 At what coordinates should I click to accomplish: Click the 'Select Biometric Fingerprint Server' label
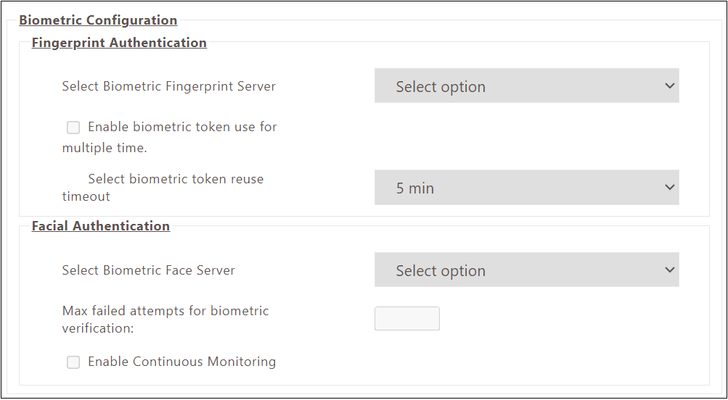coord(168,86)
